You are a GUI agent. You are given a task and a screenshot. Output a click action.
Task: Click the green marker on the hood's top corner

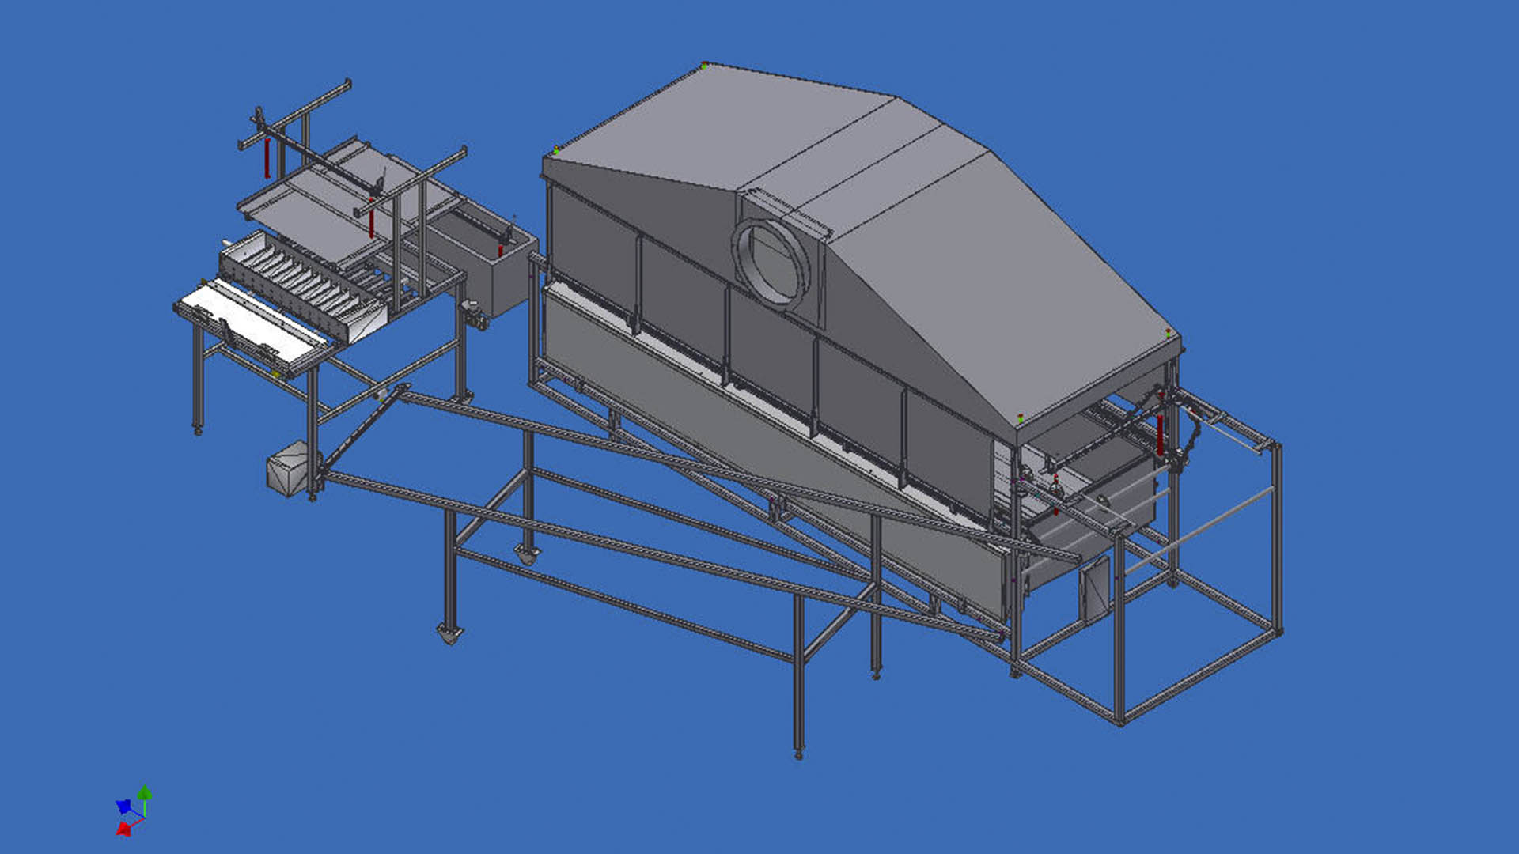[703, 66]
